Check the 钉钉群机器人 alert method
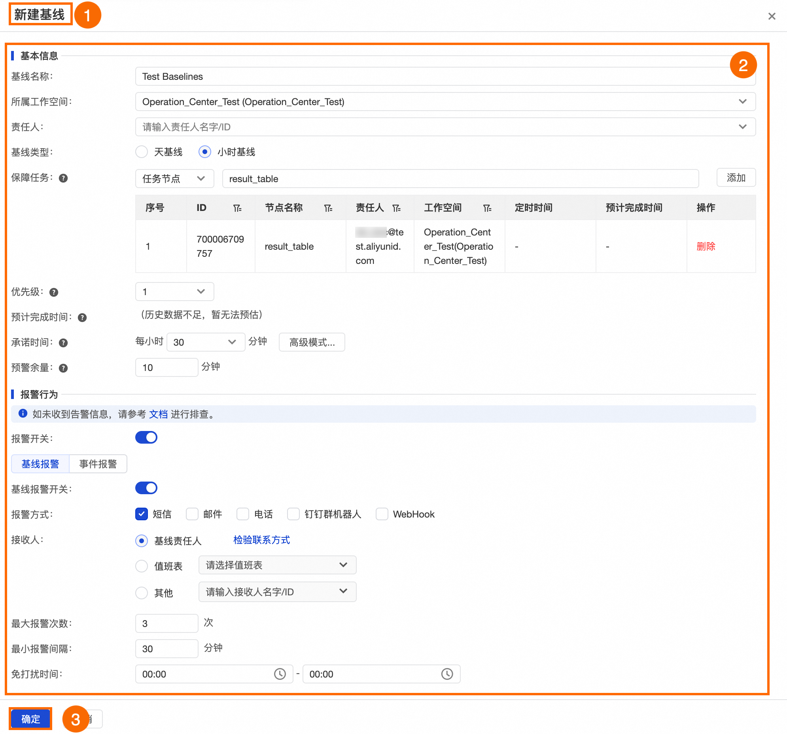This screenshot has width=787, height=734. pos(293,514)
